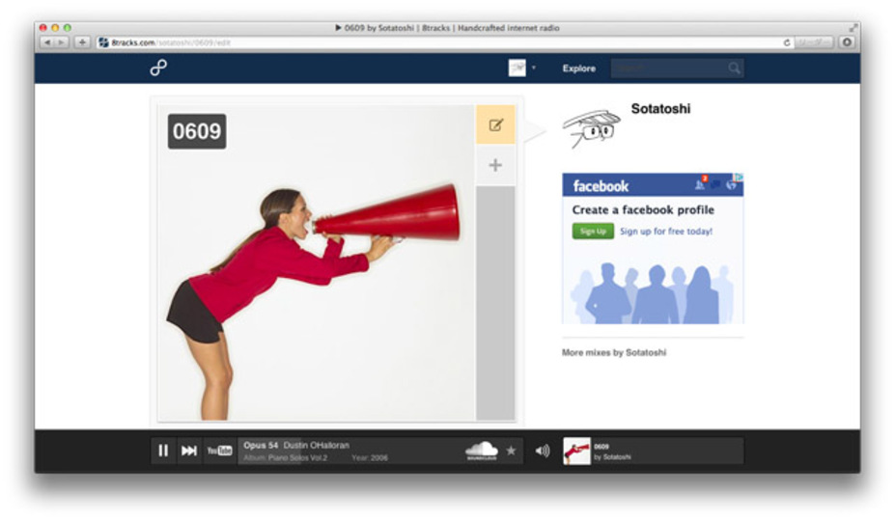Open the AdChoices icon on the ad

[x=738, y=177]
